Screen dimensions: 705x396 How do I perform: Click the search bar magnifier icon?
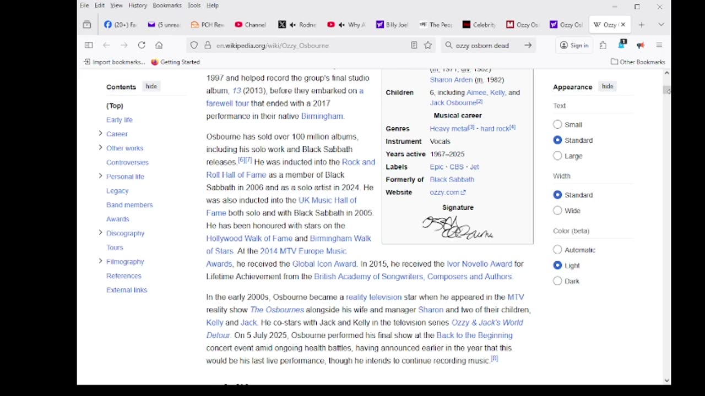448,45
